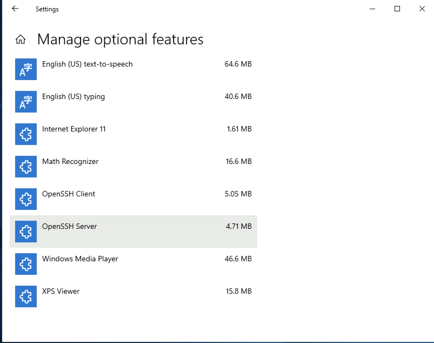
Task: Click the 40.6 MB size value
Action: coord(238,97)
